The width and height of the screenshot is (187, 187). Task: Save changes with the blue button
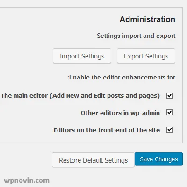point(158,159)
